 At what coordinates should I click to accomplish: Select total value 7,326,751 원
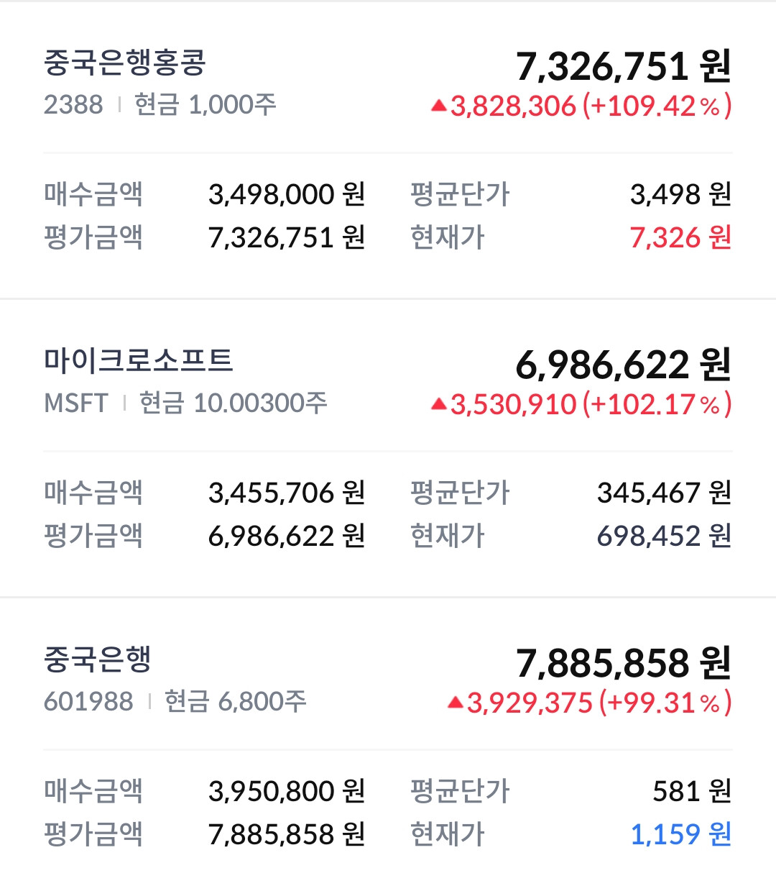tap(623, 66)
